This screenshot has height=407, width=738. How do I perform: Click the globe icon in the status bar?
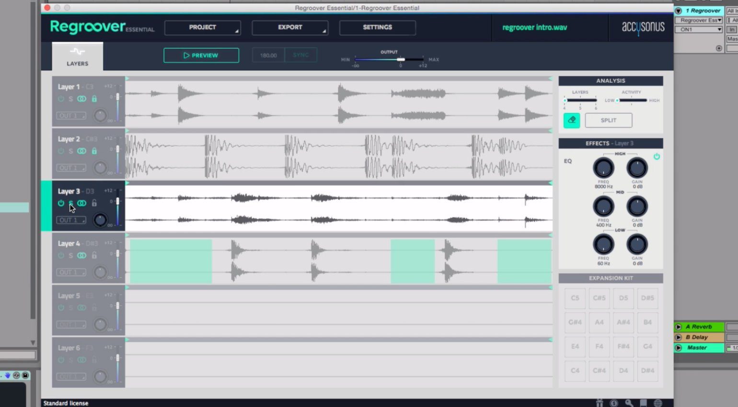tap(658, 403)
